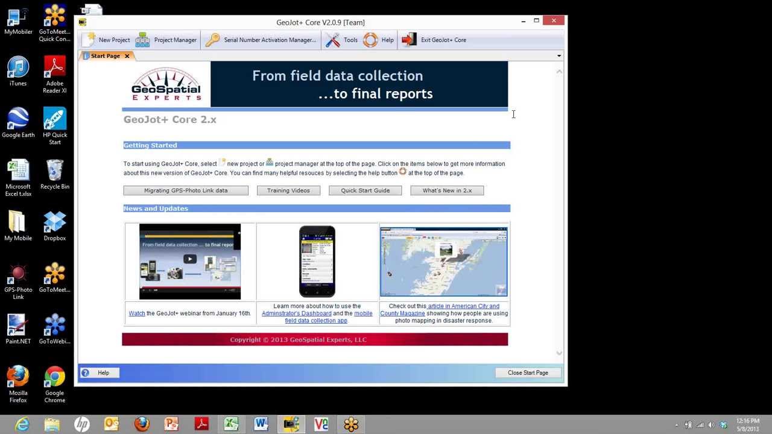Open Internet Explorer from taskbar

pyautogui.click(x=22, y=424)
